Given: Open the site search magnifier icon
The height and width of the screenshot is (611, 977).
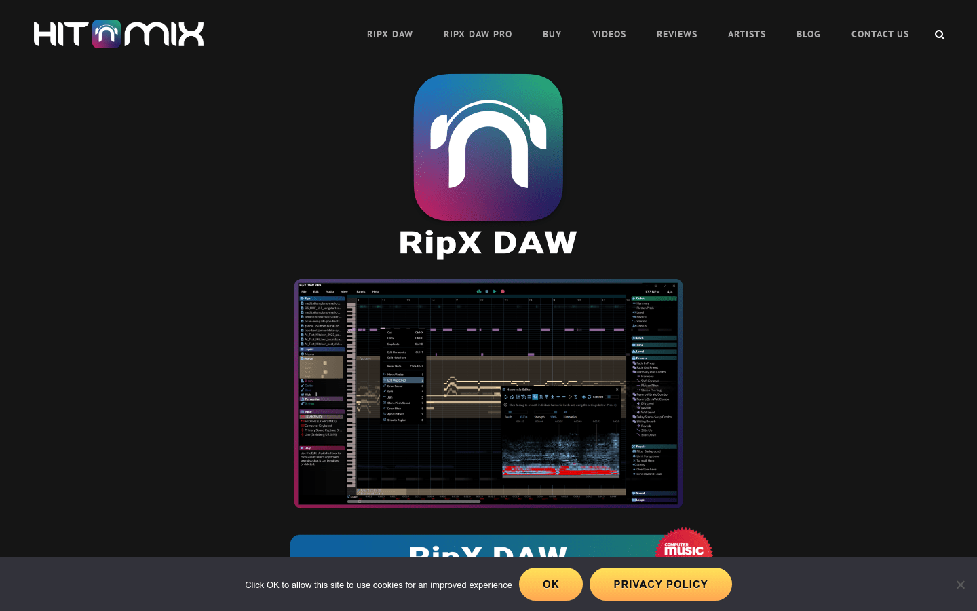Looking at the screenshot, I should pos(940,35).
